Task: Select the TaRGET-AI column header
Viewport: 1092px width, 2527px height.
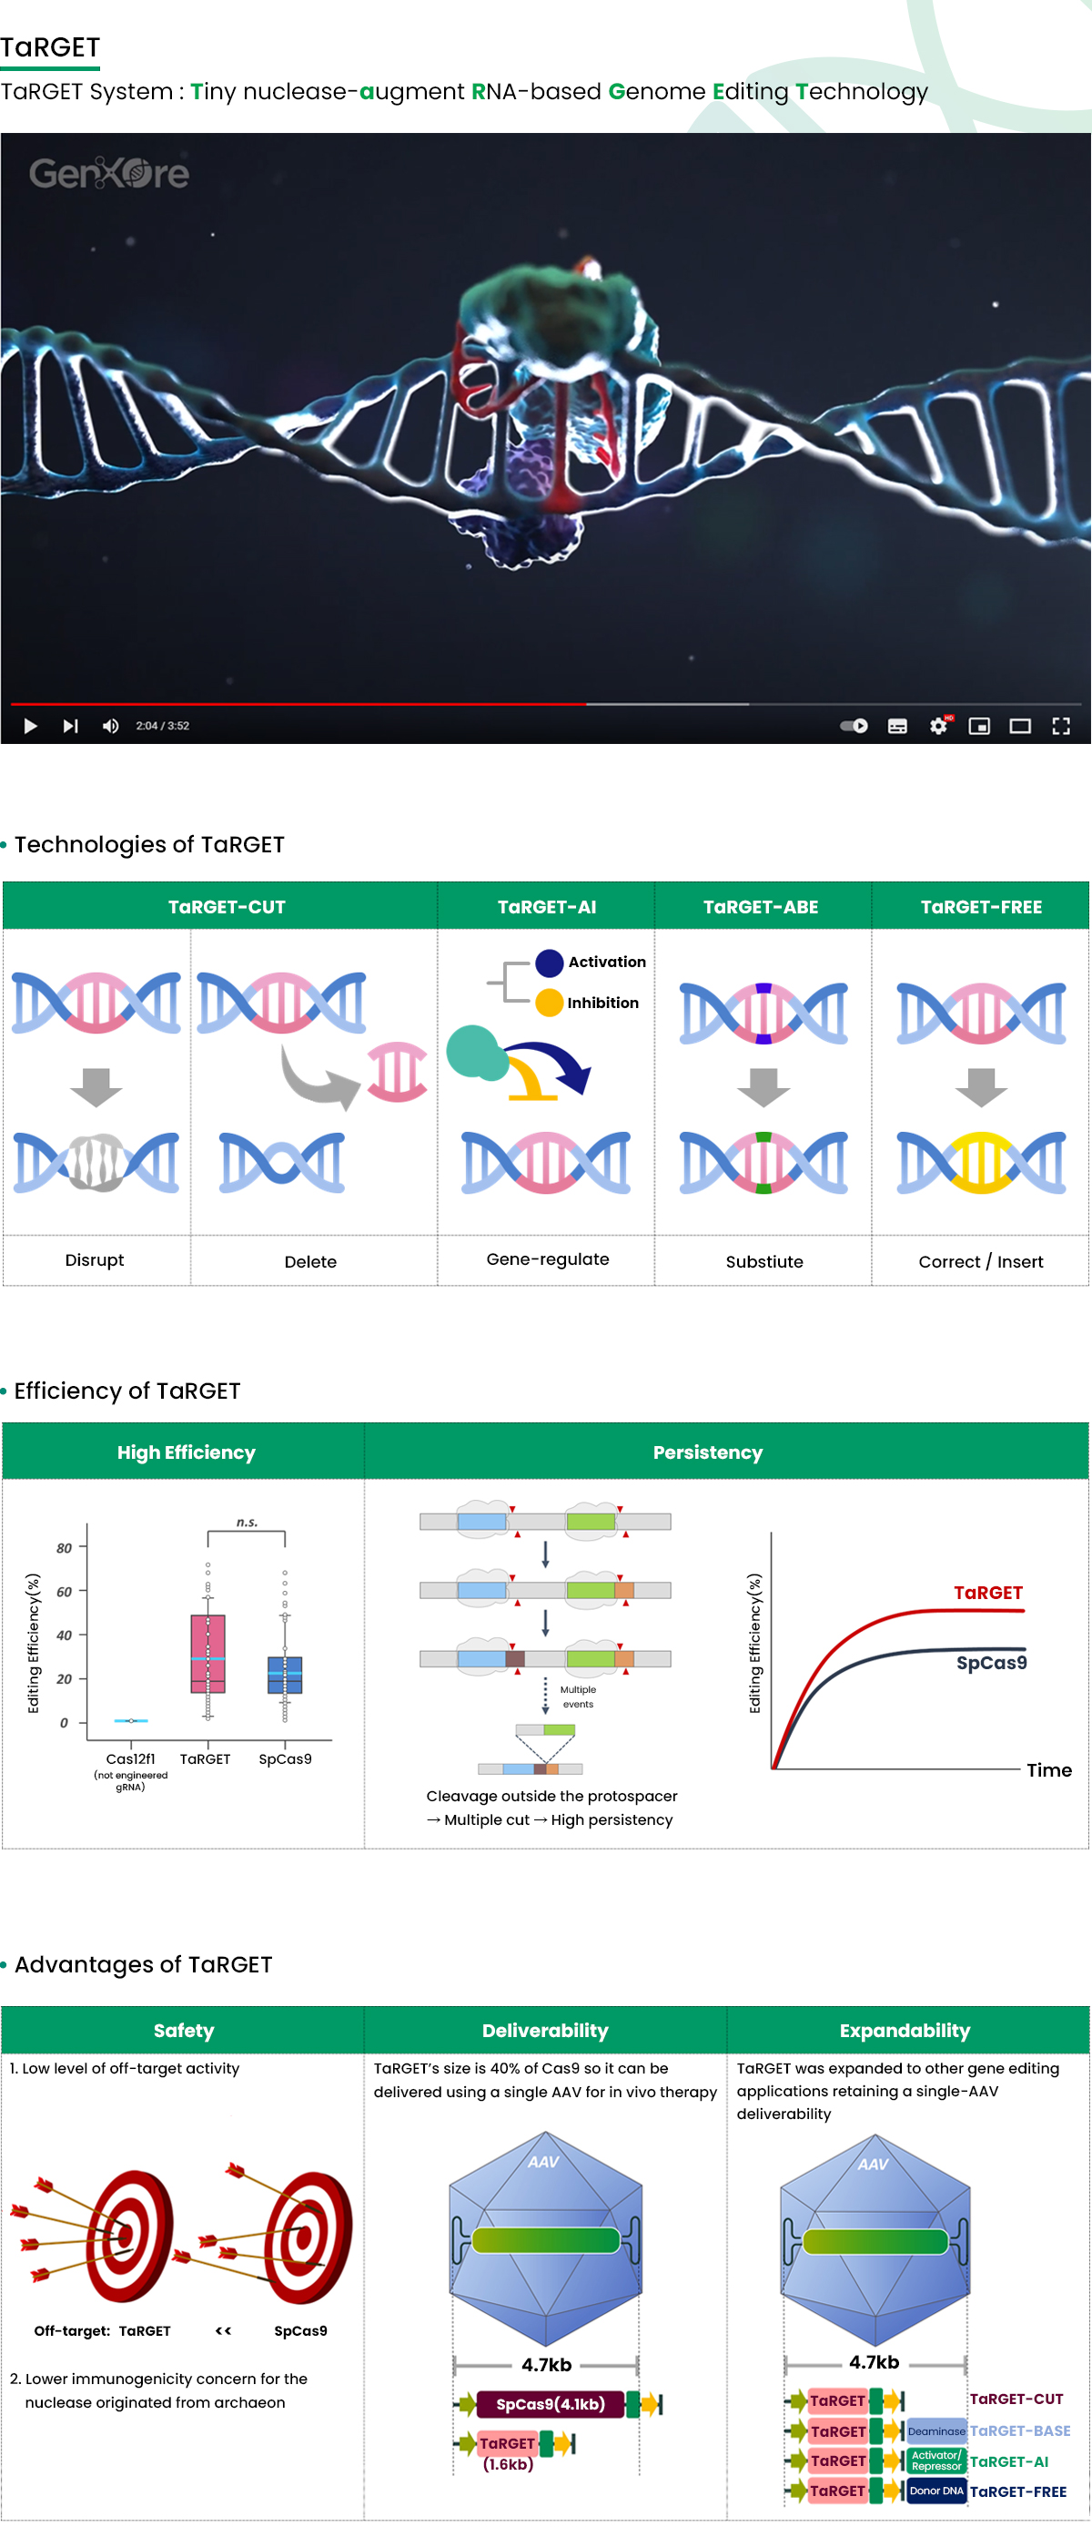Action: tap(546, 906)
